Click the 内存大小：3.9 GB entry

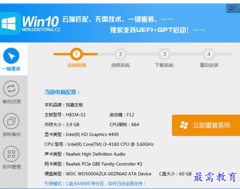(x=62, y=124)
